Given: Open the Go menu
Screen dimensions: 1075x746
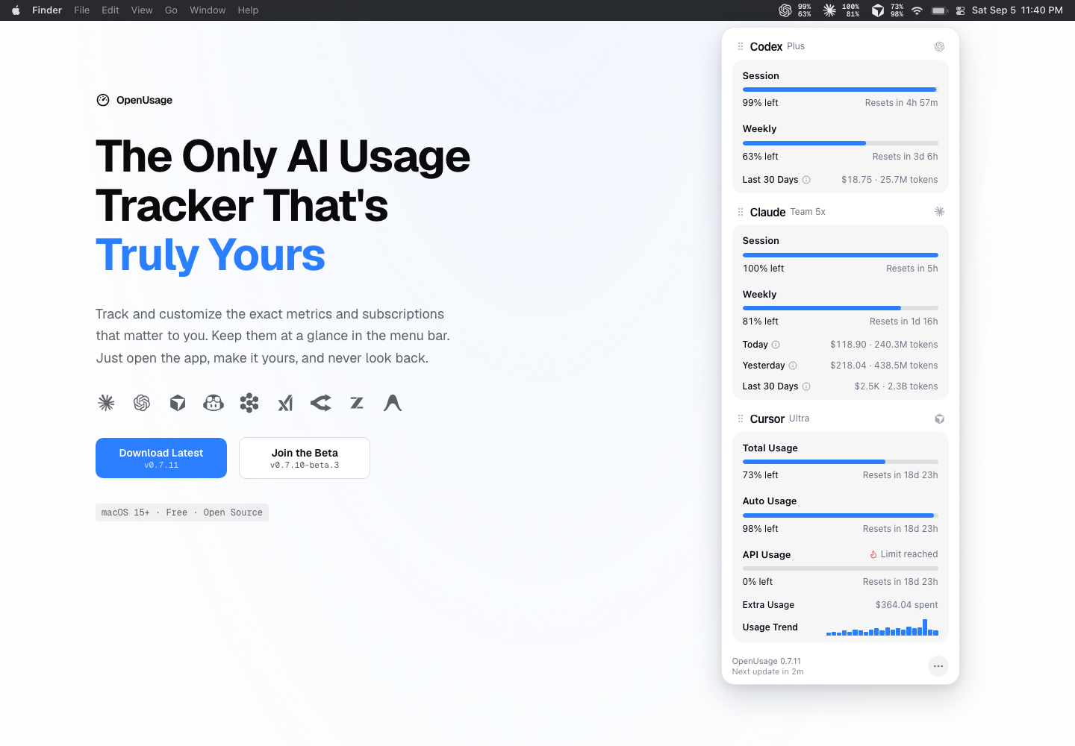Looking at the screenshot, I should (171, 10).
